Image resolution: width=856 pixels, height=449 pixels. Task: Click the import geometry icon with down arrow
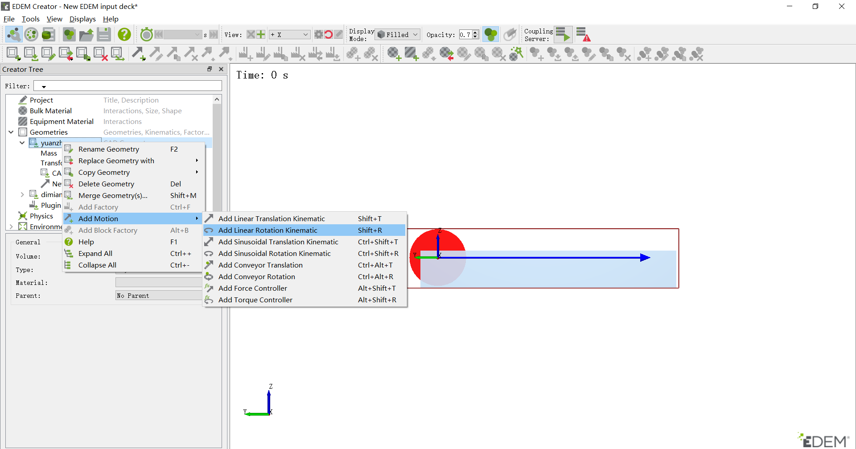point(30,54)
